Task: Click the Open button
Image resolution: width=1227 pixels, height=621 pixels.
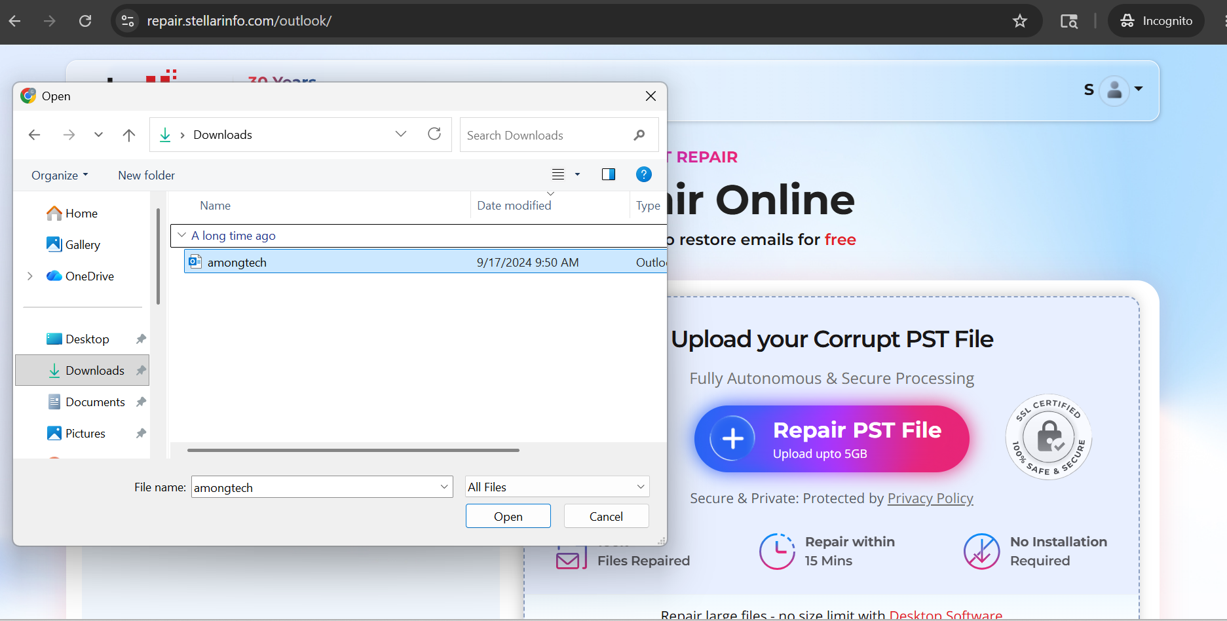Action: (x=508, y=516)
